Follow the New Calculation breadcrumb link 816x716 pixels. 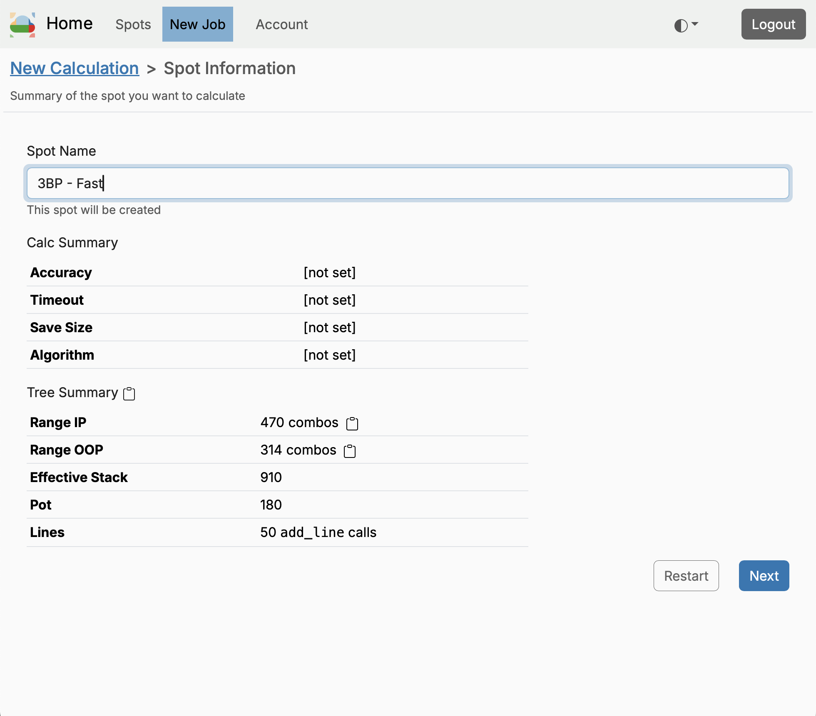75,68
